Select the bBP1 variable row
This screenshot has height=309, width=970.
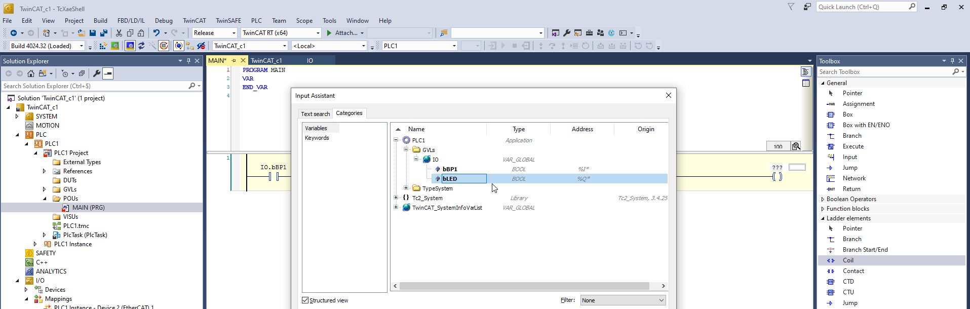click(x=450, y=169)
